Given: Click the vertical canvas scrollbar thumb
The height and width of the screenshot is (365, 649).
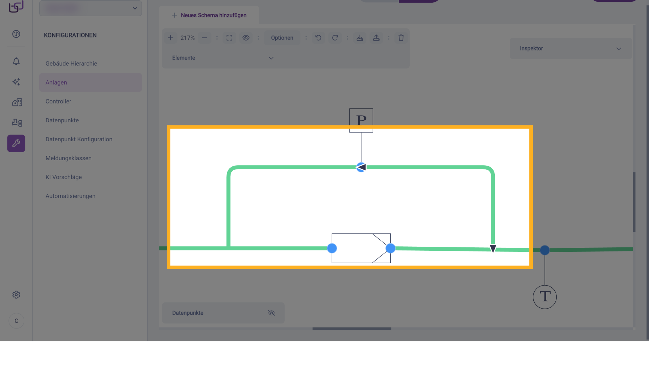Looking at the screenshot, I should (x=634, y=202).
